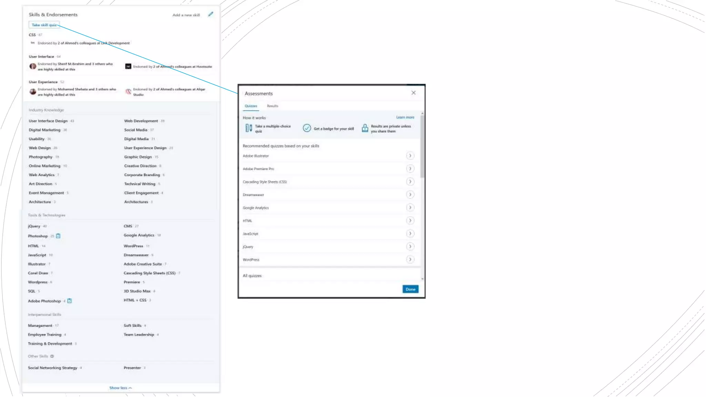Click Sherif M.Ibrahim endorser profile photo
The image size is (706, 397).
33,66
